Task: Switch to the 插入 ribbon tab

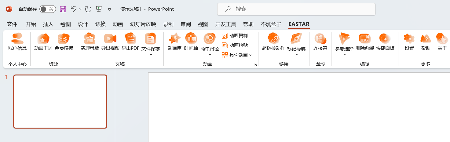Action: pyautogui.click(x=48, y=24)
